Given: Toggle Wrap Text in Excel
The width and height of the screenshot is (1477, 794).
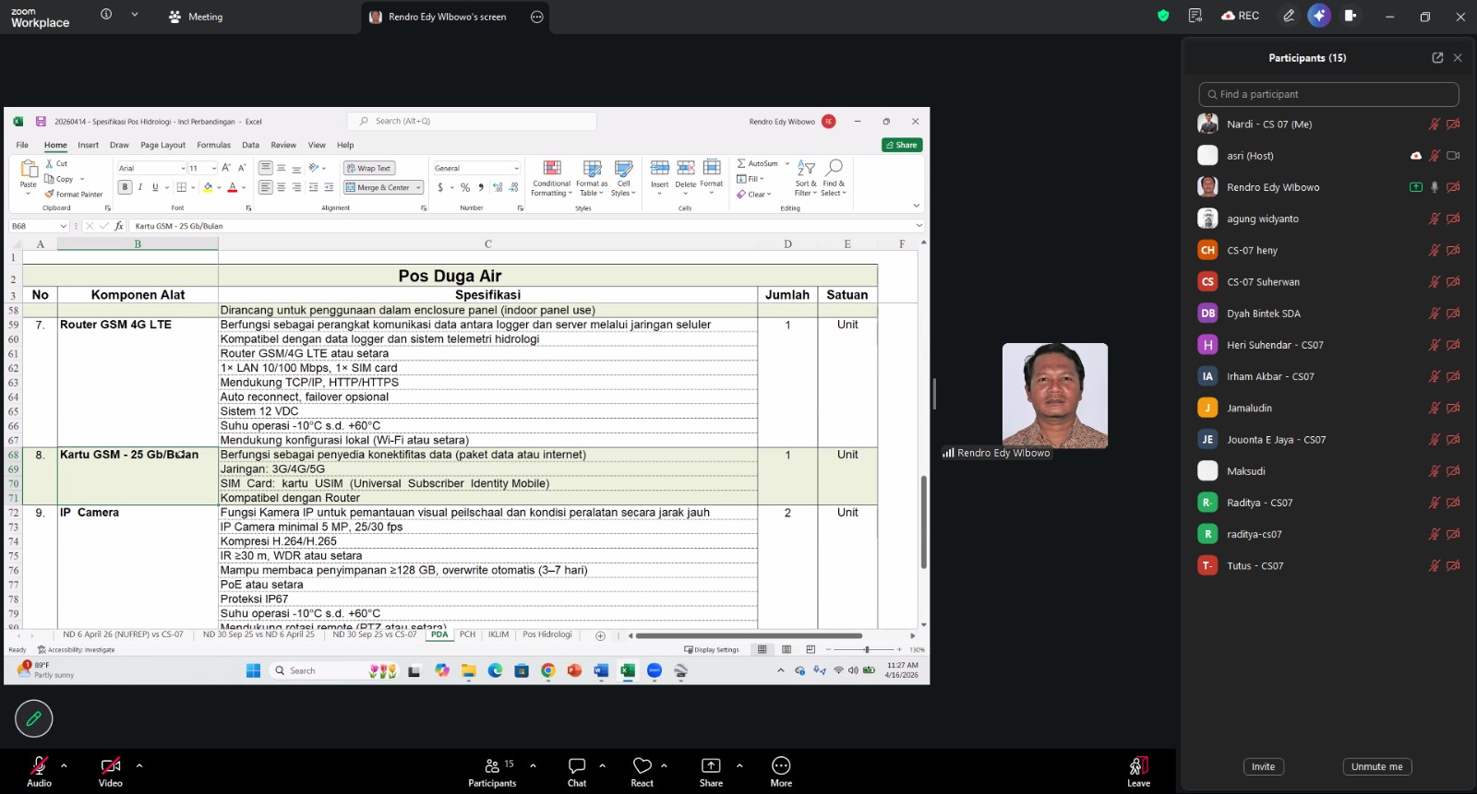Looking at the screenshot, I should (369, 168).
